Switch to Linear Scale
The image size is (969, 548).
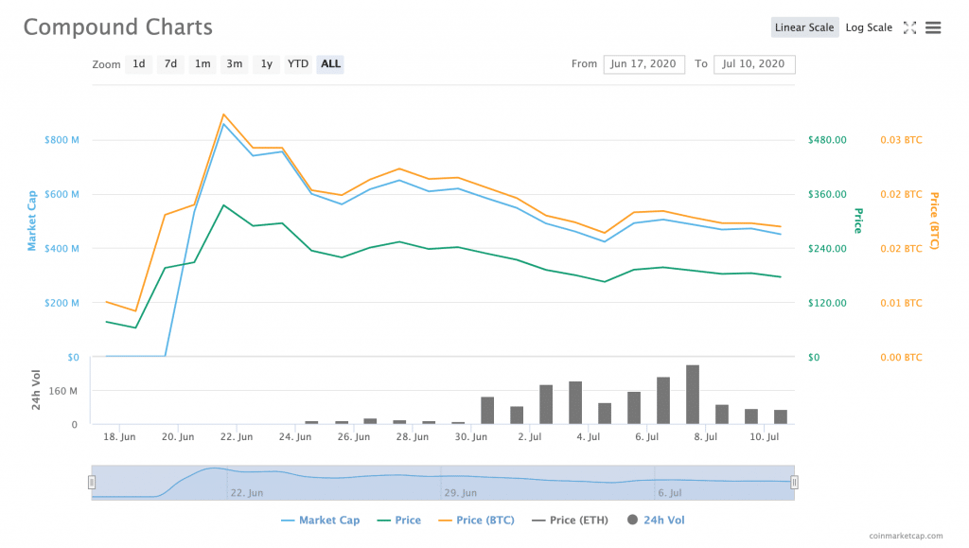[x=804, y=27]
